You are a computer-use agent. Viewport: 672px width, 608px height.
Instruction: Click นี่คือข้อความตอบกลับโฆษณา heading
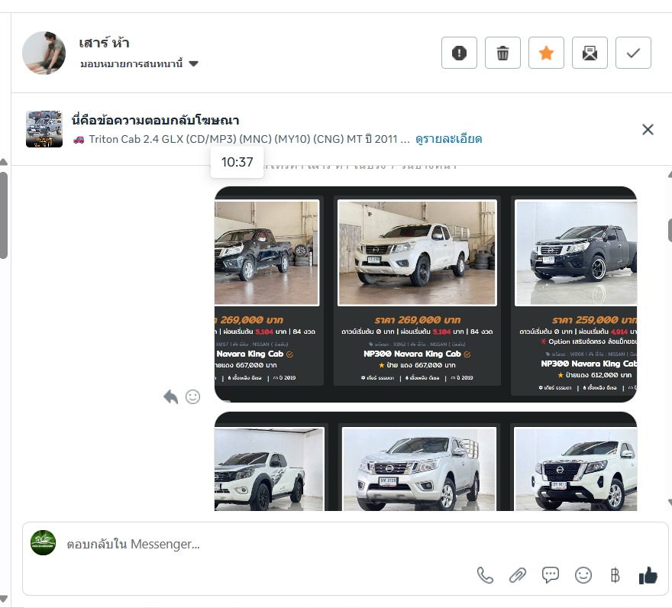pos(156,120)
